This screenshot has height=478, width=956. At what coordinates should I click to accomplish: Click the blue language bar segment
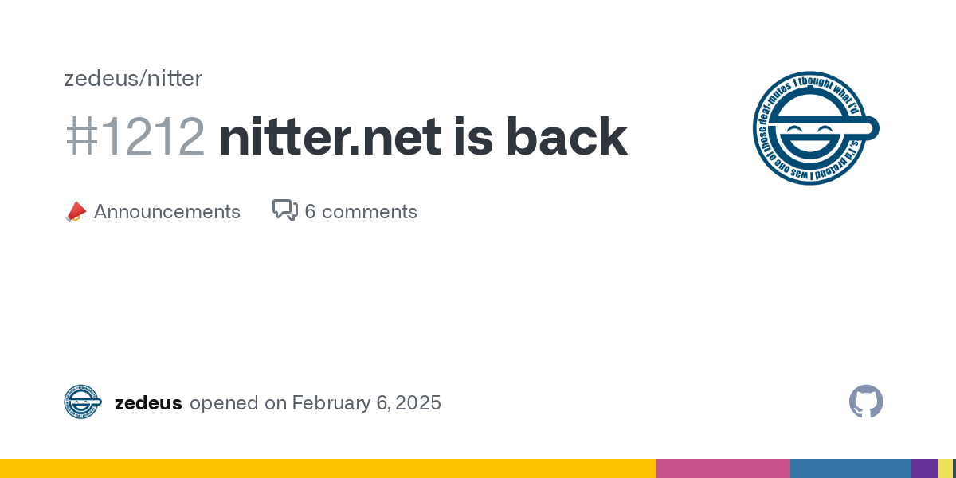pos(850,468)
